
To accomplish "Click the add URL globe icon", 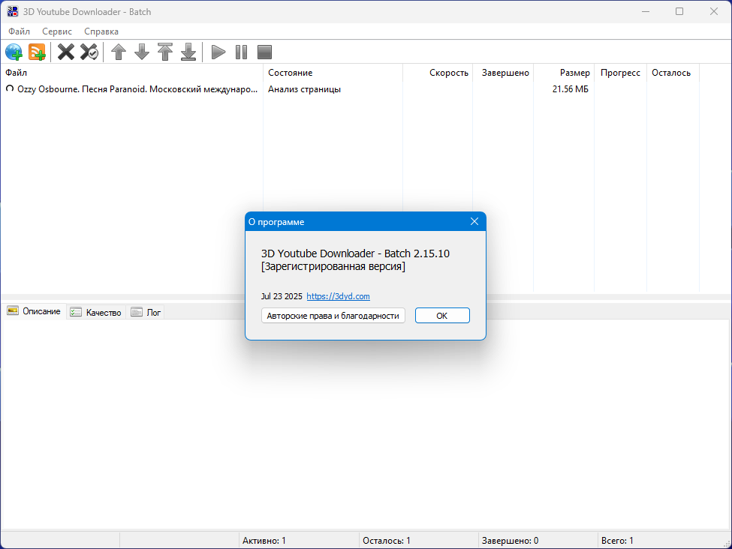I will [x=14, y=52].
